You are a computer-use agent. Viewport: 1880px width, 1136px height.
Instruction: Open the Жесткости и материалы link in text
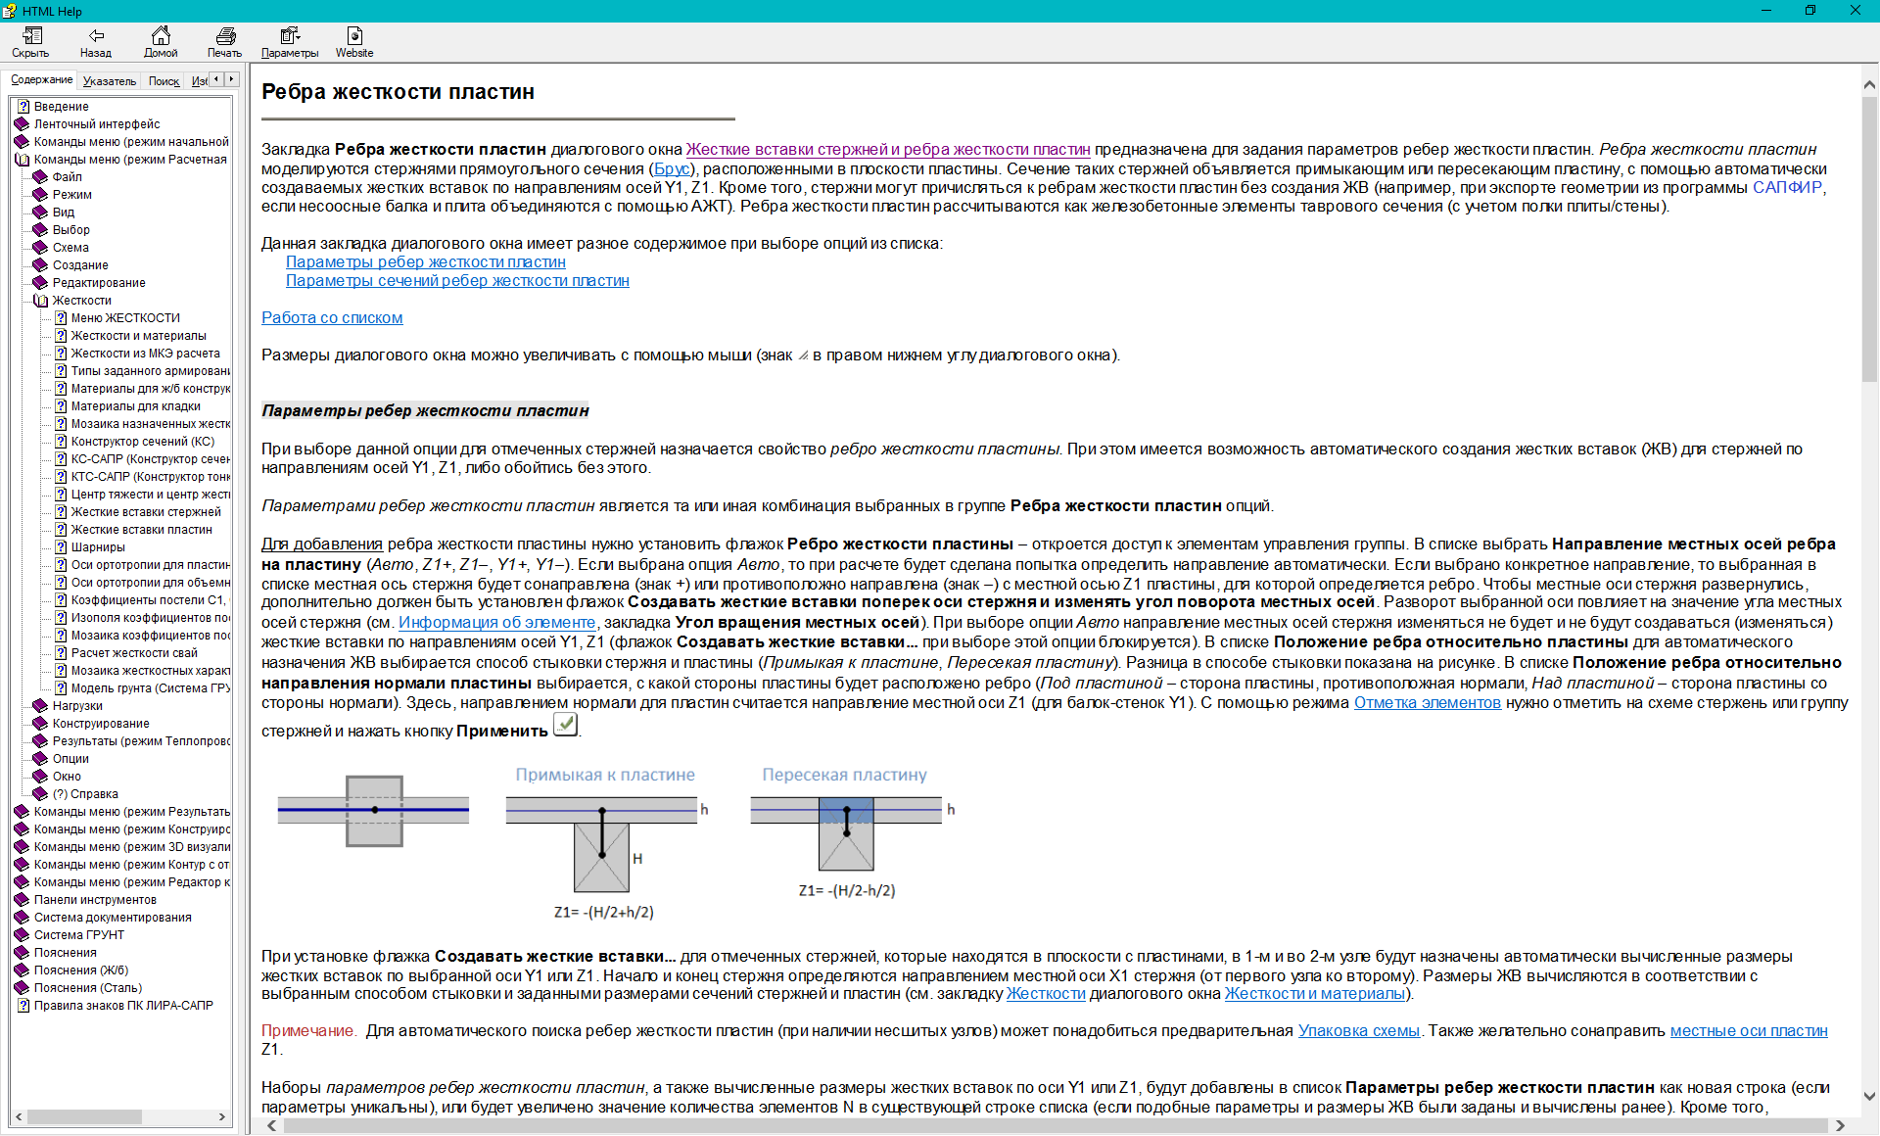tap(1315, 993)
